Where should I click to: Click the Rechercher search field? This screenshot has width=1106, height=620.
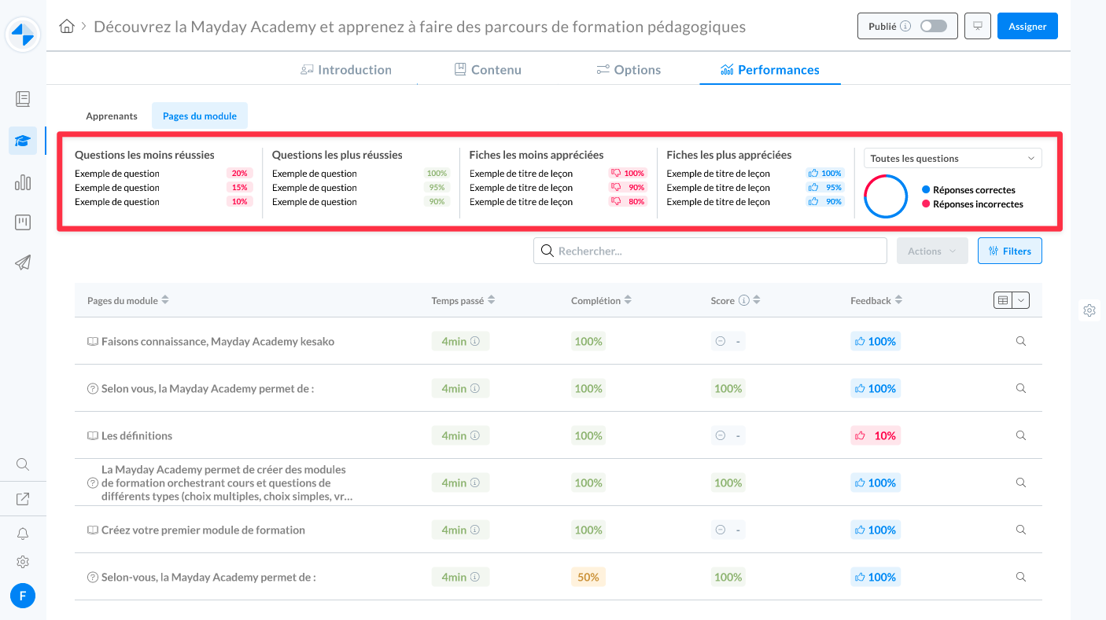pyautogui.click(x=710, y=251)
